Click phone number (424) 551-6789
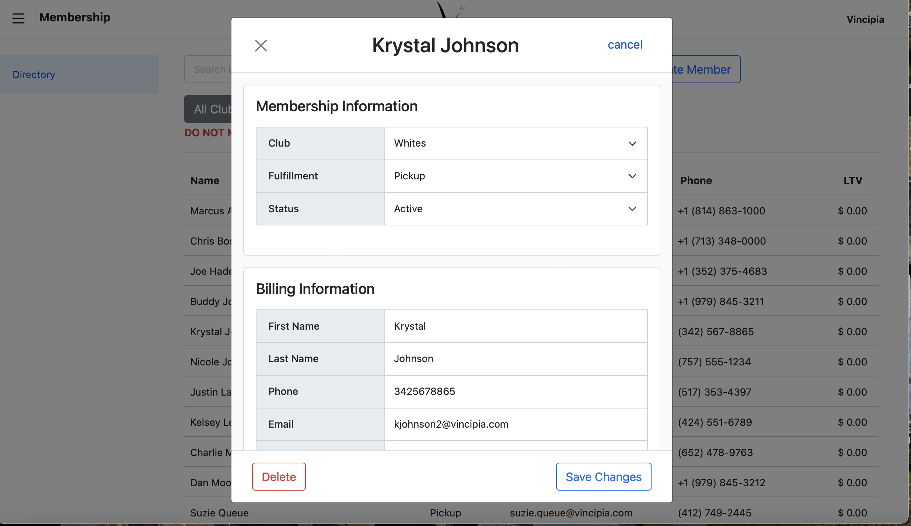Image resolution: width=911 pixels, height=526 pixels. (715, 422)
